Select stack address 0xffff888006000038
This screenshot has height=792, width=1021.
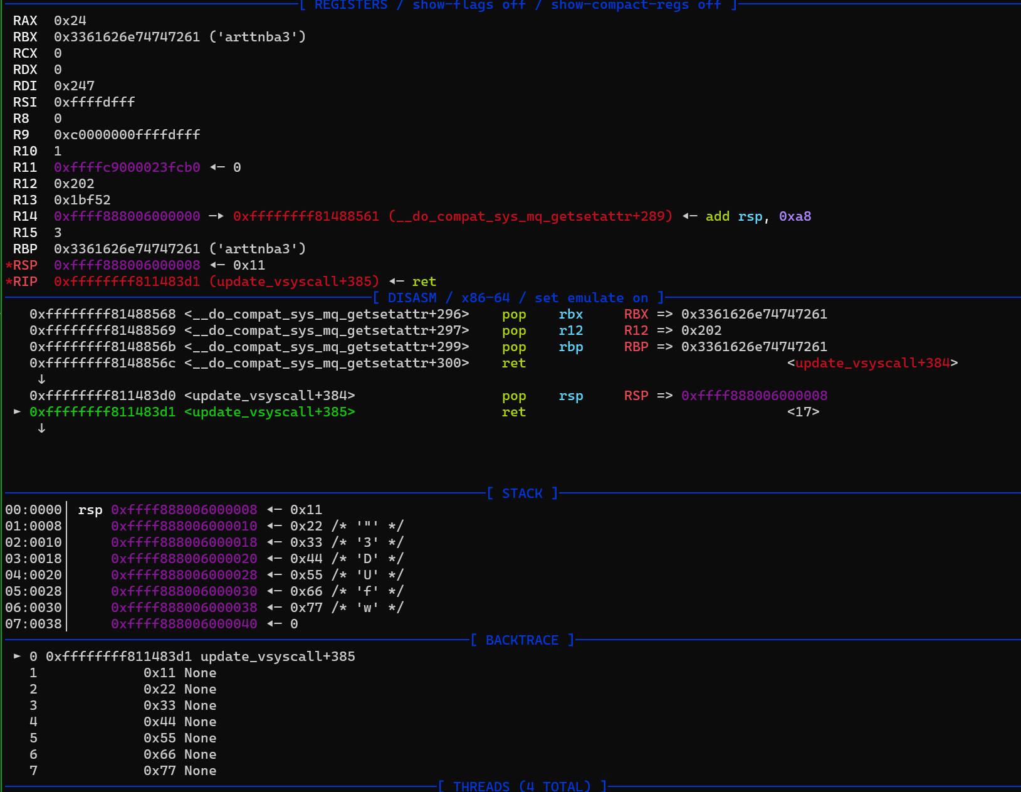click(184, 608)
